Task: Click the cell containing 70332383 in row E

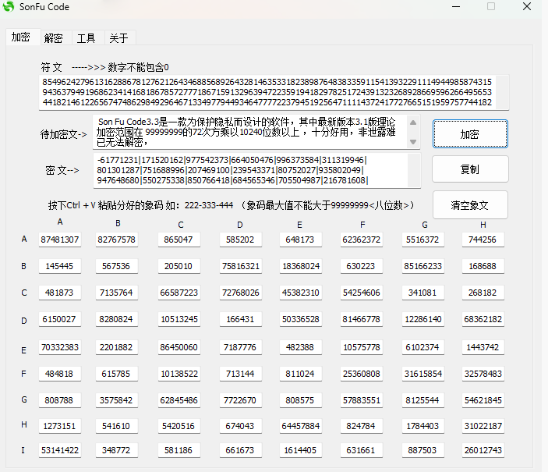Action: [x=60, y=346]
